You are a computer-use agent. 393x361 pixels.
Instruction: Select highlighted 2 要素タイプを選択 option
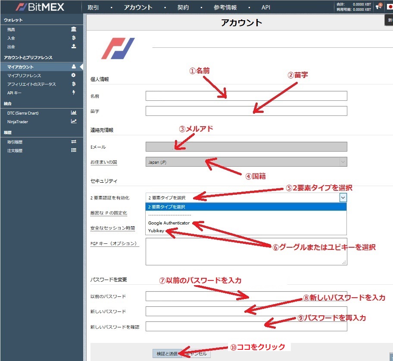click(x=246, y=207)
